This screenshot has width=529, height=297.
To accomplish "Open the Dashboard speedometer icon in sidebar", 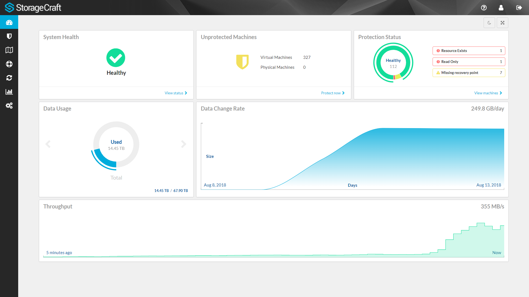I will coord(9,22).
